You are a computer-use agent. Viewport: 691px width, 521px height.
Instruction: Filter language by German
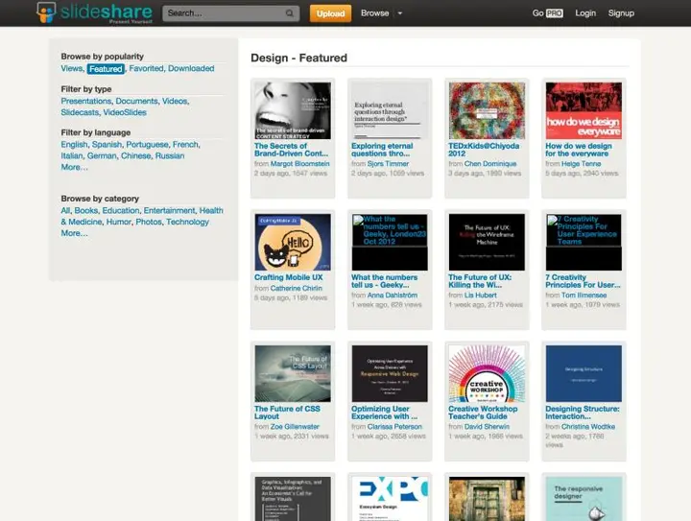(x=102, y=155)
